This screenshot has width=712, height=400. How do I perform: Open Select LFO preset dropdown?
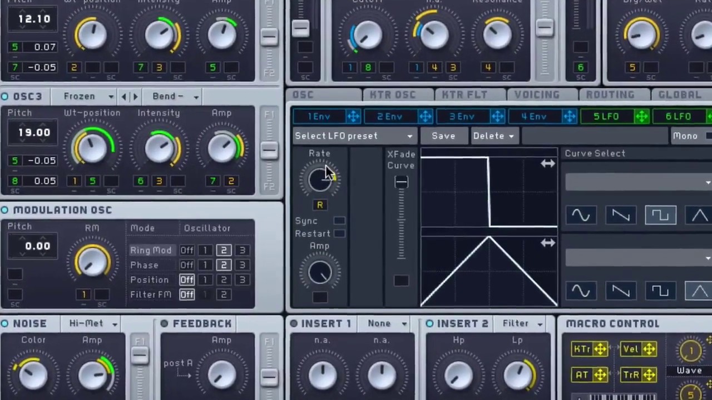click(x=355, y=136)
